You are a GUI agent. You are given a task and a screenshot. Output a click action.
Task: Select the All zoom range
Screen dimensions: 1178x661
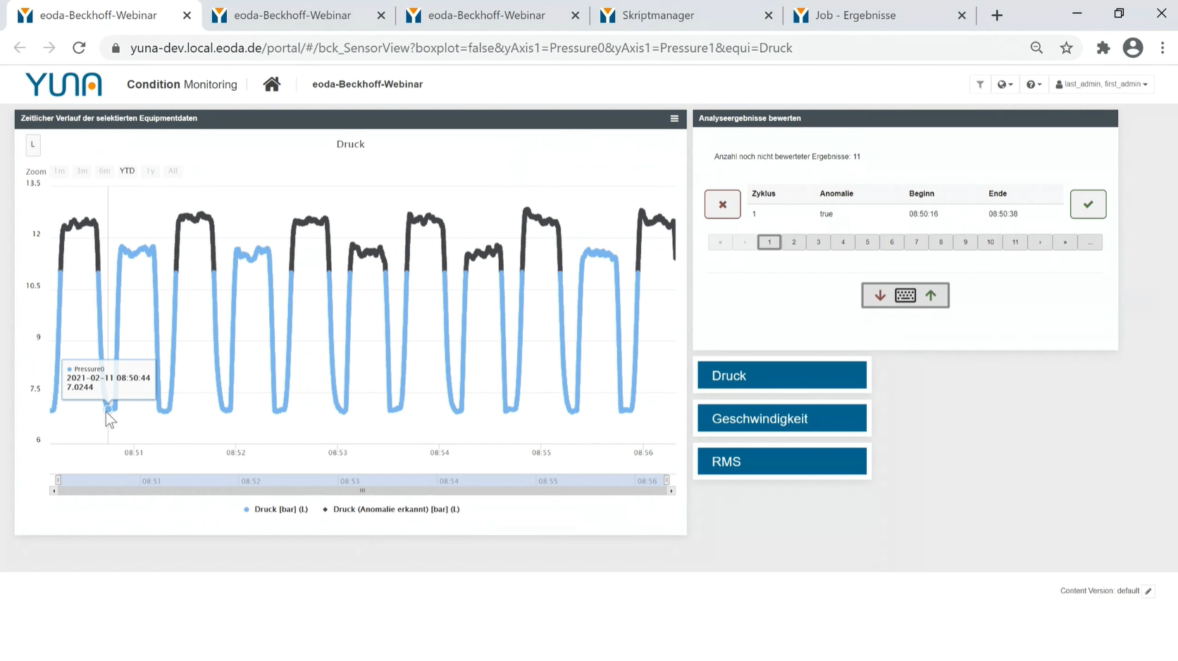(173, 171)
